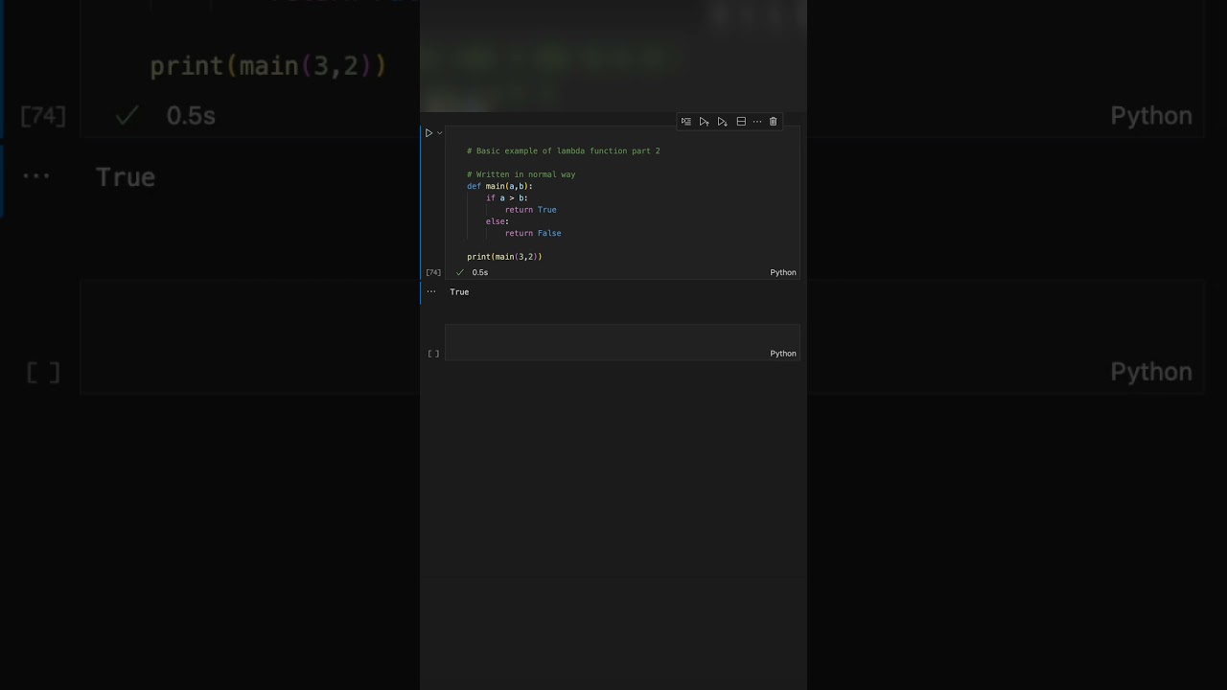The height and width of the screenshot is (690, 1227).
Task: Execute above cells from the cell toolbar
Action: 705,122
